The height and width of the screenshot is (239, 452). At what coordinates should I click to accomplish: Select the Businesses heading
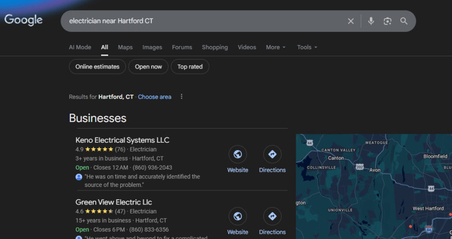tap(98, 118)
